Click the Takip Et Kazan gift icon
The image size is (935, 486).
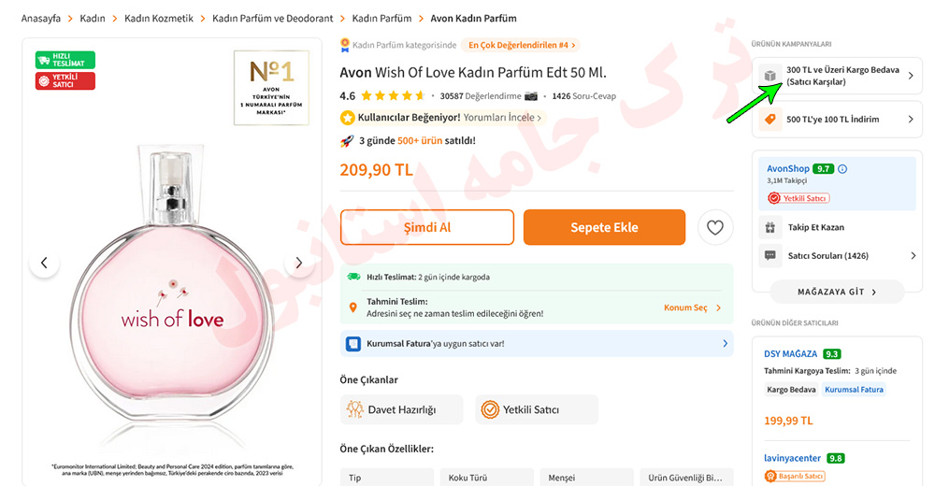(770, 227)
